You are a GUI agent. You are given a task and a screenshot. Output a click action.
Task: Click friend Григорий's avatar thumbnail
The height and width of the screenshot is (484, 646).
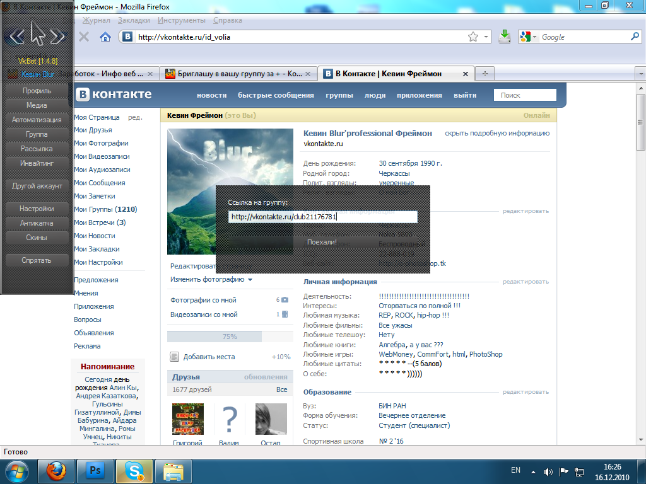pos(187,419)
